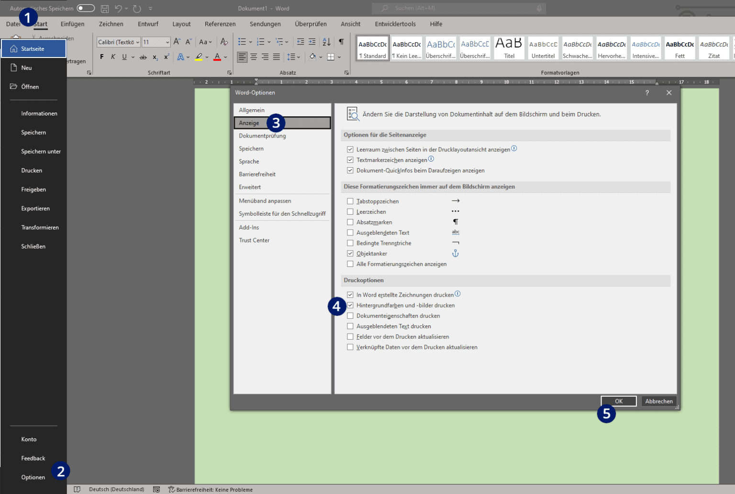Click the clear formatting icon
Screen dimensions: 735x494
(224, 42)
